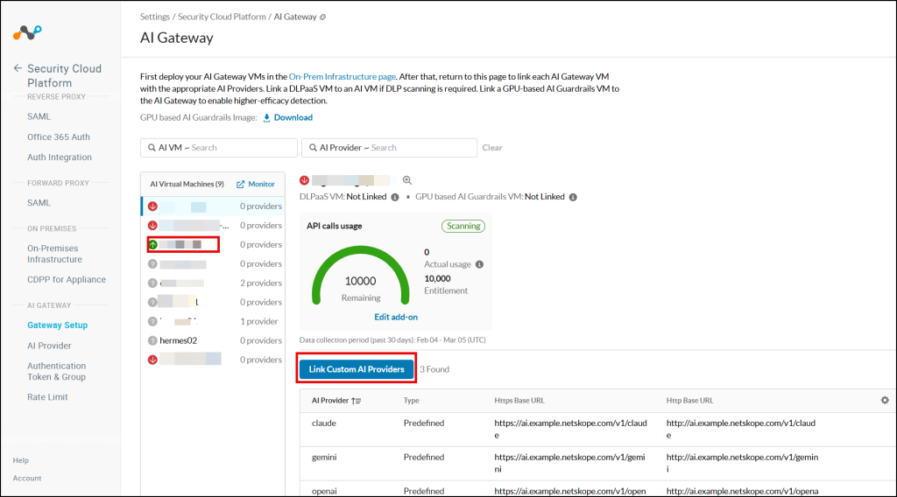Image resolution: width=897 pixels, height=497 pixels.
Task: Click the Http Base URL column header
Action: click(x=690, y=401)
